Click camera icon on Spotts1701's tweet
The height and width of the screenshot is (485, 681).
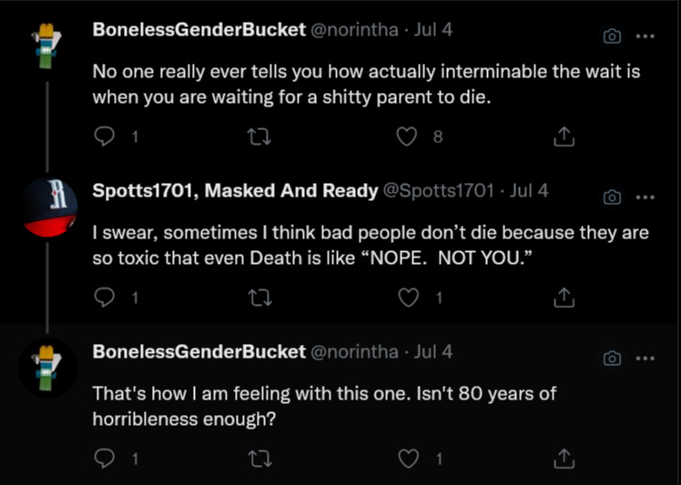point(612,197)
